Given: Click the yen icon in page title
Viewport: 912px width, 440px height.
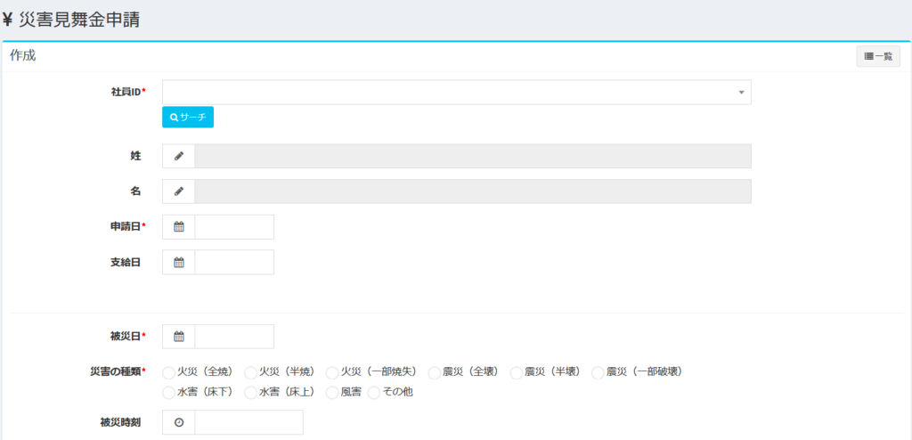Looking at the screenshot, I should click(x=7, y=20).
